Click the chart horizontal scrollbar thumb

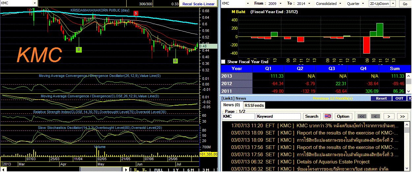pyautogui.click(x=101, y=170)
